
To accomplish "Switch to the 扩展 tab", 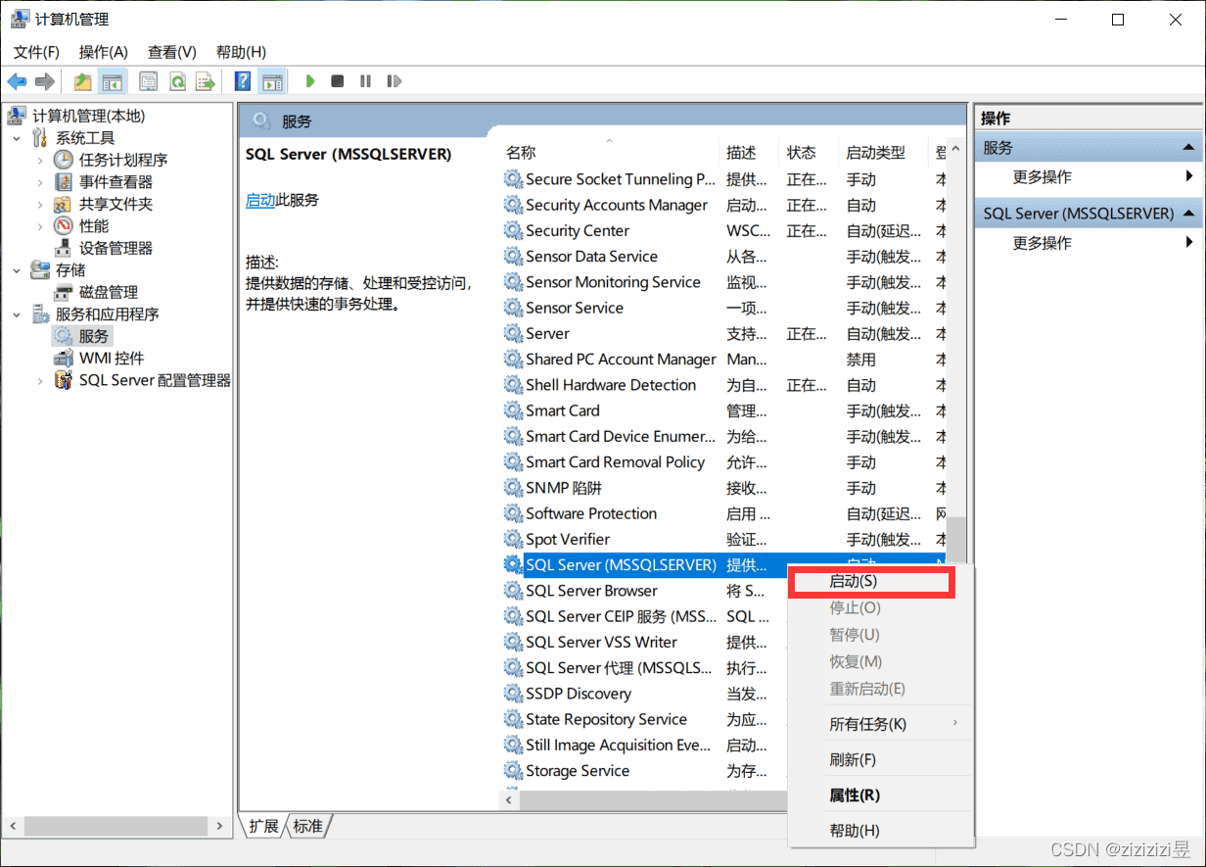I will coord(263,826).
